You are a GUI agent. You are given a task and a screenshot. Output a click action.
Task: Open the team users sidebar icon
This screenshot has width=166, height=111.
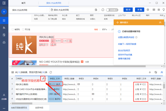pyautogui.click(x=4, y=28)
